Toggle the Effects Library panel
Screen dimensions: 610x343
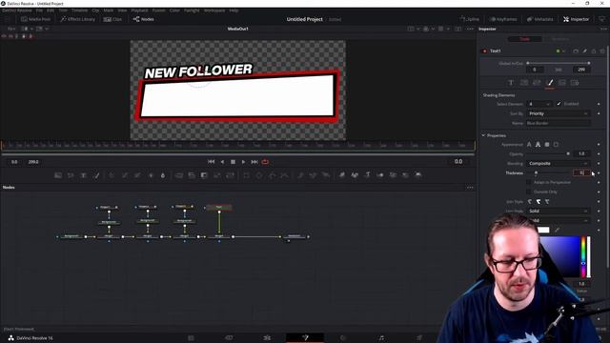78,19
